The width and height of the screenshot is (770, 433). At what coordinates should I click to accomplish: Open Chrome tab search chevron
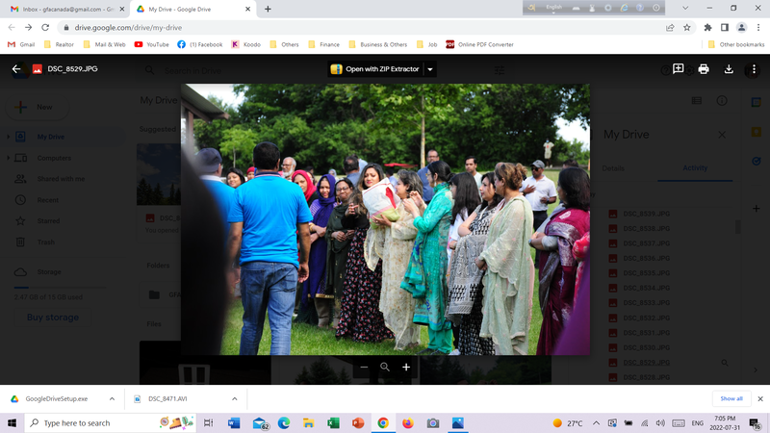click(685, 9)
